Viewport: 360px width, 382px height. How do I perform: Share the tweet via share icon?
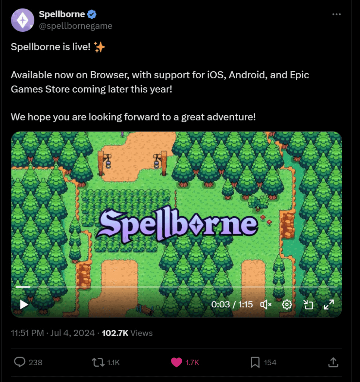(x=333, y=362)
